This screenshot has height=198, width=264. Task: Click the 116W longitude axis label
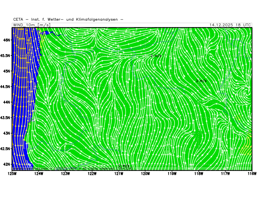[252, 173]
